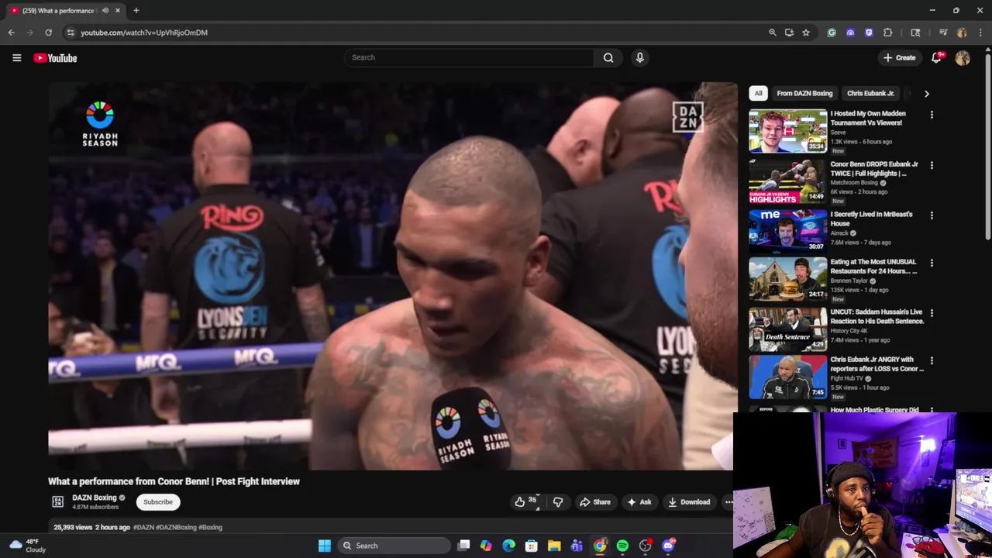Screen dimensions: 992x558
Task: View site information icon in address bar
Action: pos(70,33)
